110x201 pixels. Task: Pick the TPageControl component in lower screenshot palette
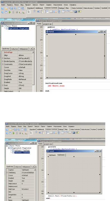[62, 133]
